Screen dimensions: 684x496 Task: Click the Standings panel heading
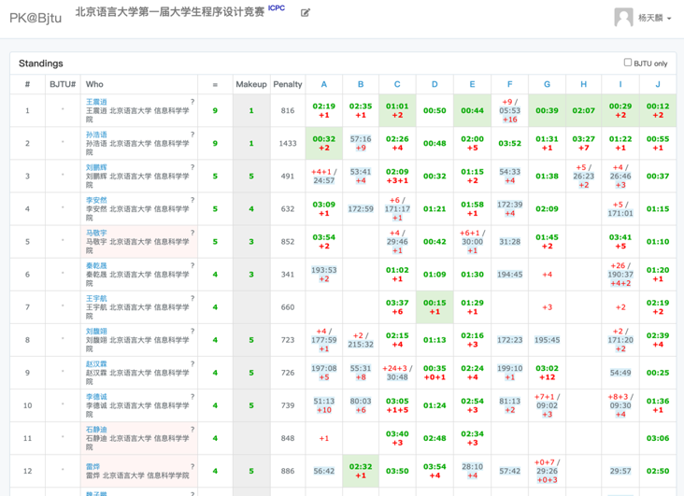click(40, 64)
